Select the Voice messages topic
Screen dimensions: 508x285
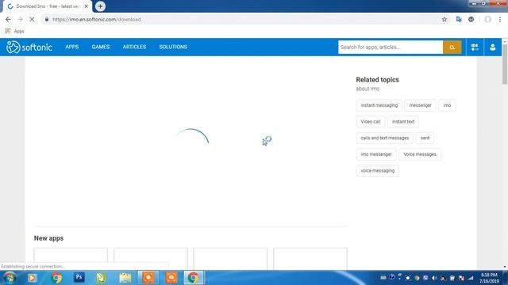tap(420, 154)
